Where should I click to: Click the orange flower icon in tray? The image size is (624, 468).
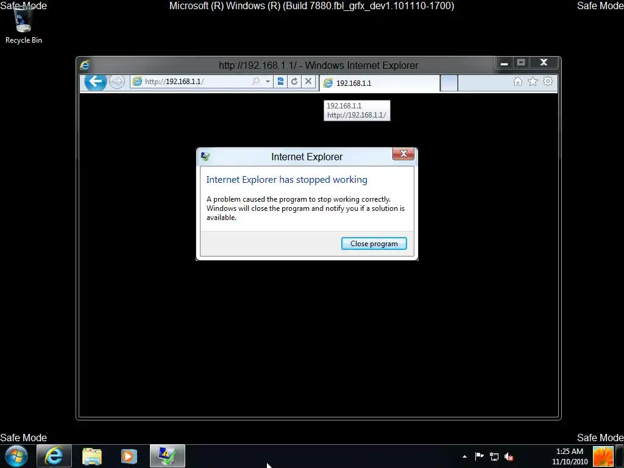tap(603, 456)
